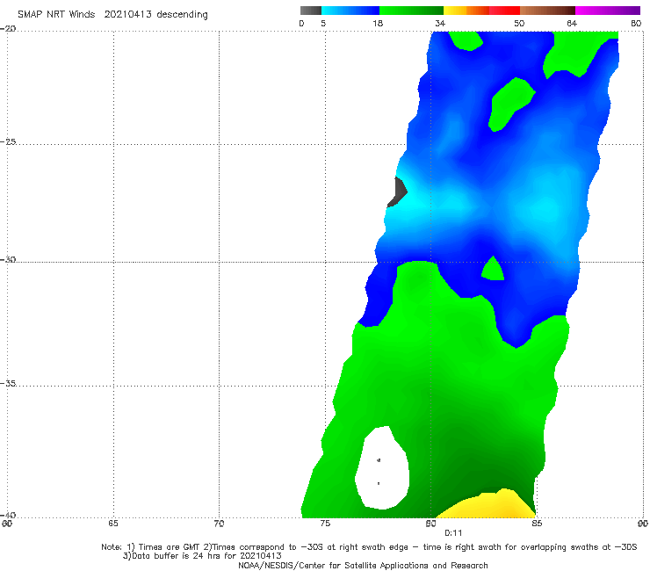650x571 pixels.
Task: Select the yellow-red 34–50 color bar segment
Action: [x=481, y=11]
